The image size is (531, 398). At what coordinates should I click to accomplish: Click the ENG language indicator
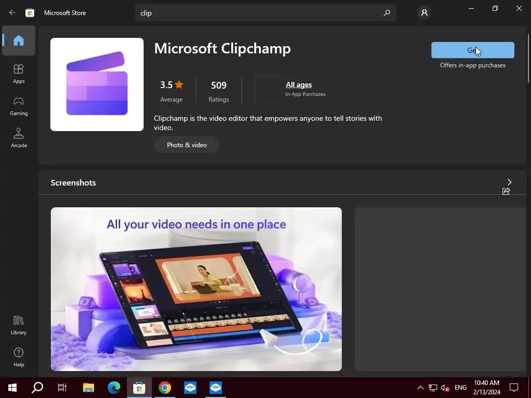(x=460, y=388)
